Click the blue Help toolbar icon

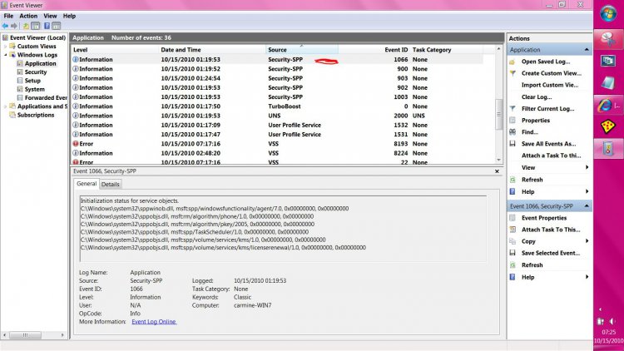(x=47, y=26)
